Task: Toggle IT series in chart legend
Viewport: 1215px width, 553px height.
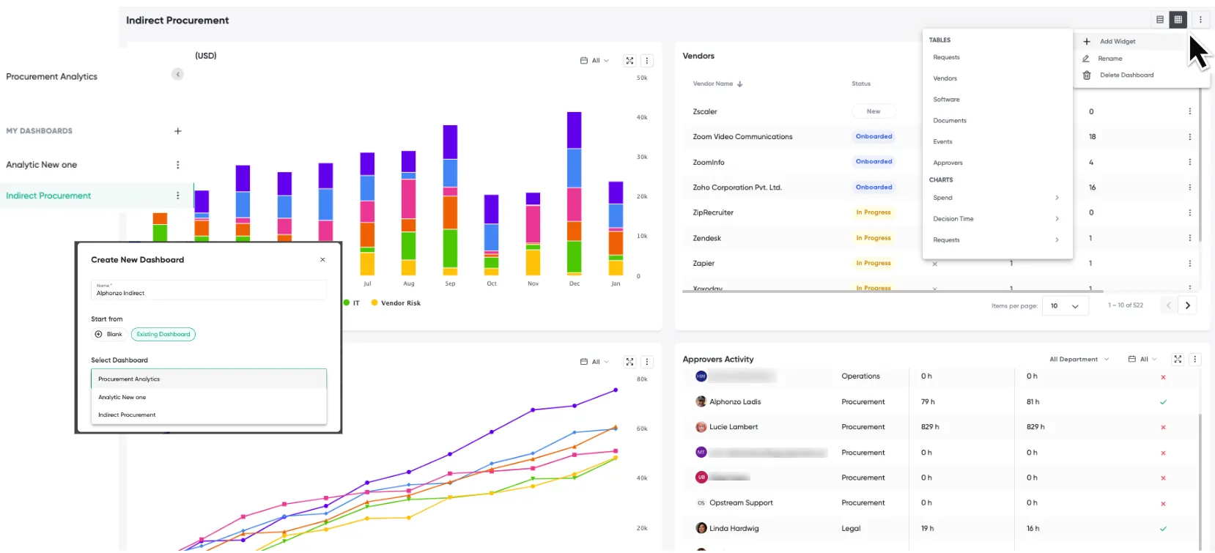Action: [x=352, y=303]
